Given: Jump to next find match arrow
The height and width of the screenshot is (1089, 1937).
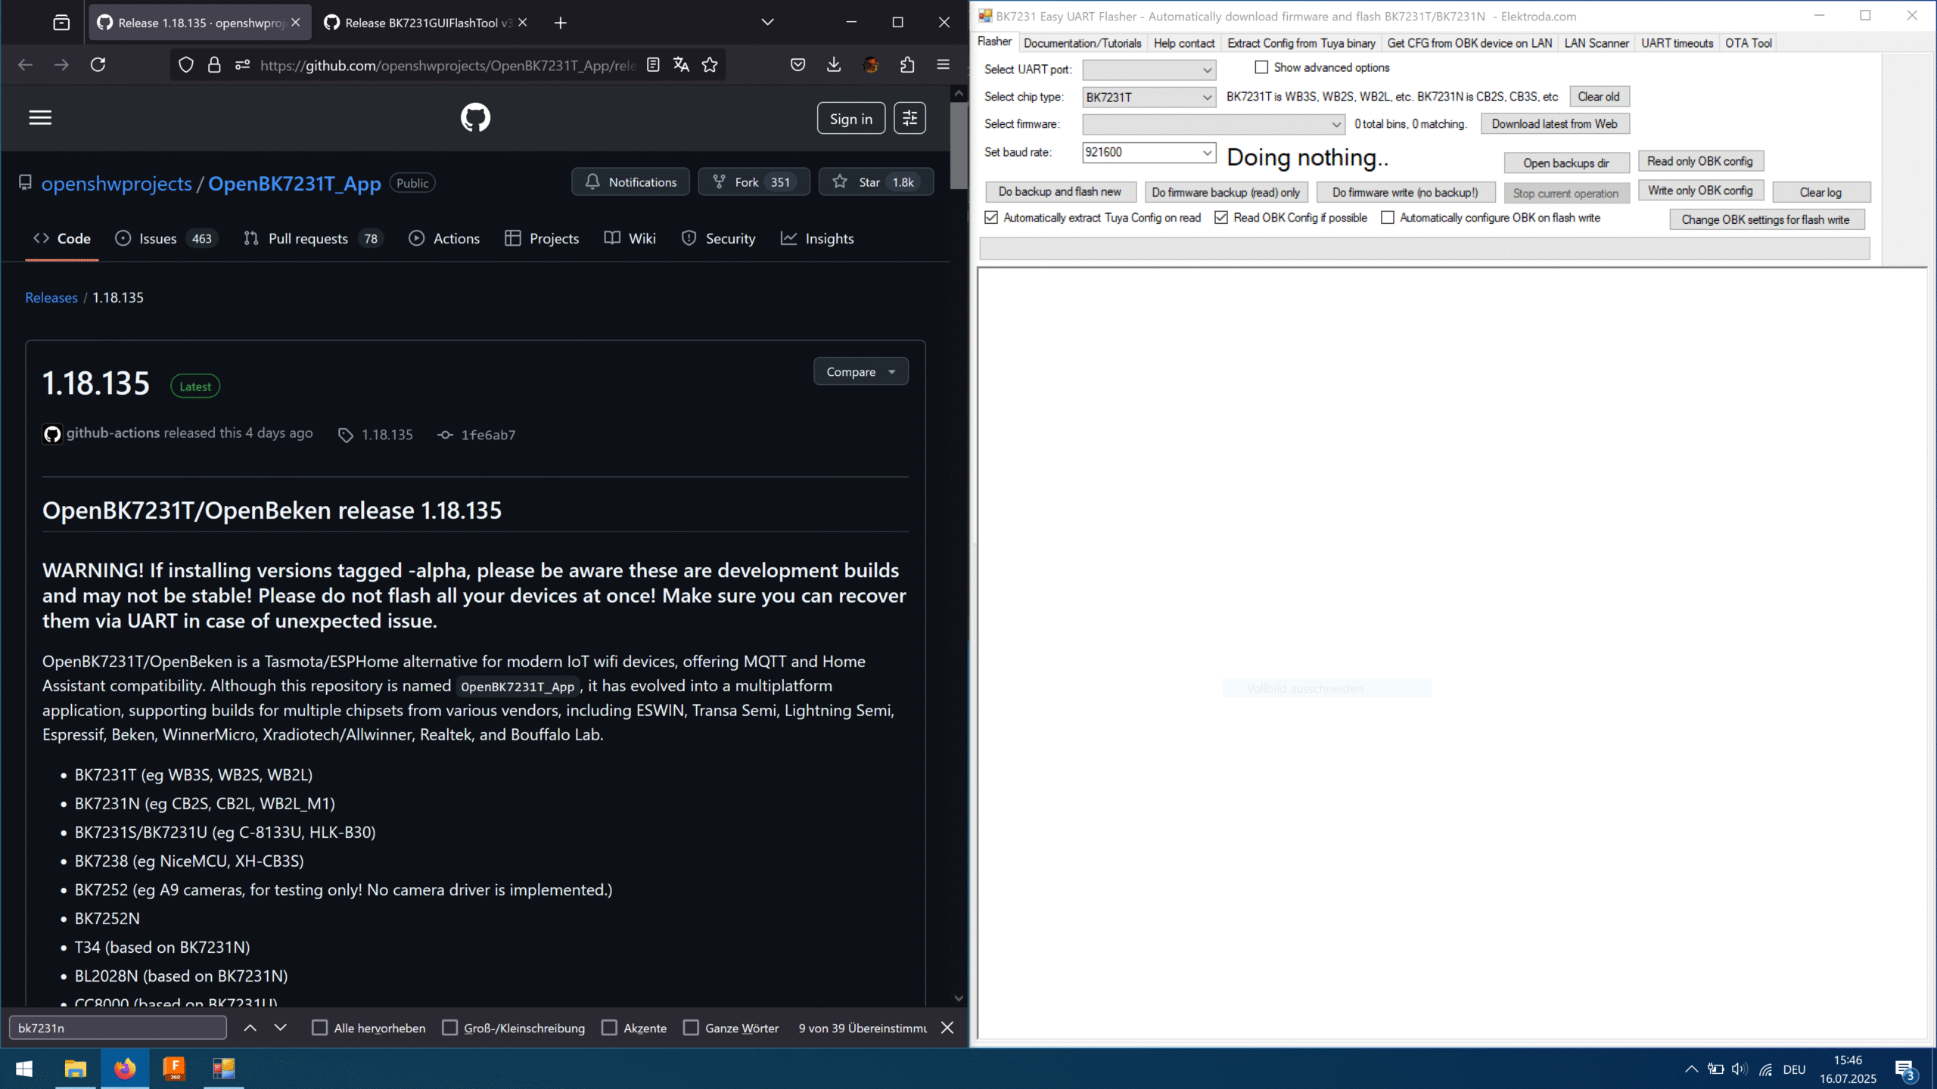Looking at the screenshot, I should click(280, 1028).
